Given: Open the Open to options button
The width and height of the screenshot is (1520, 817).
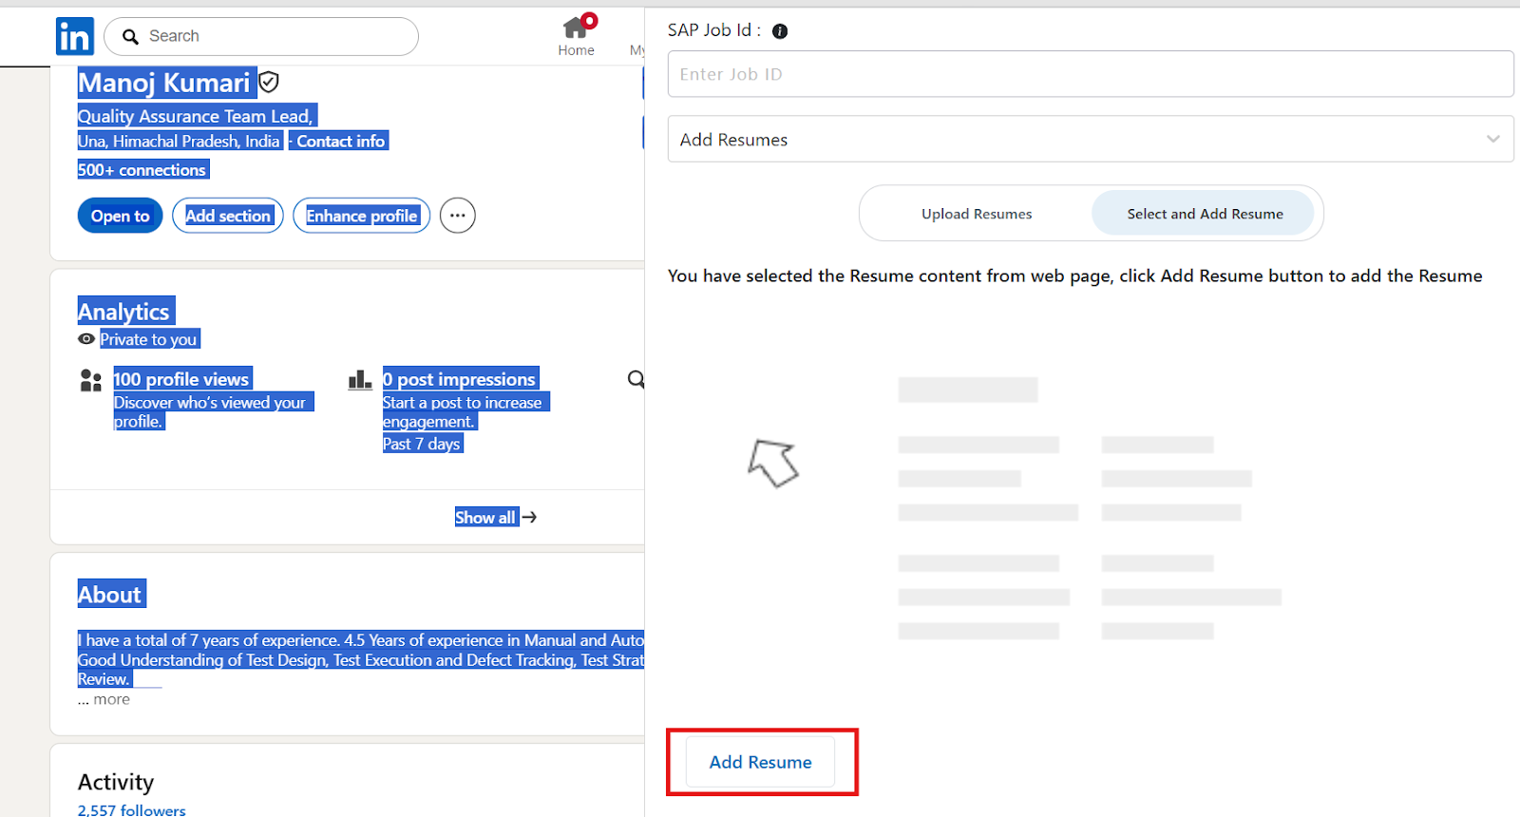Looking at the screenshot, I should pos(120,216).
